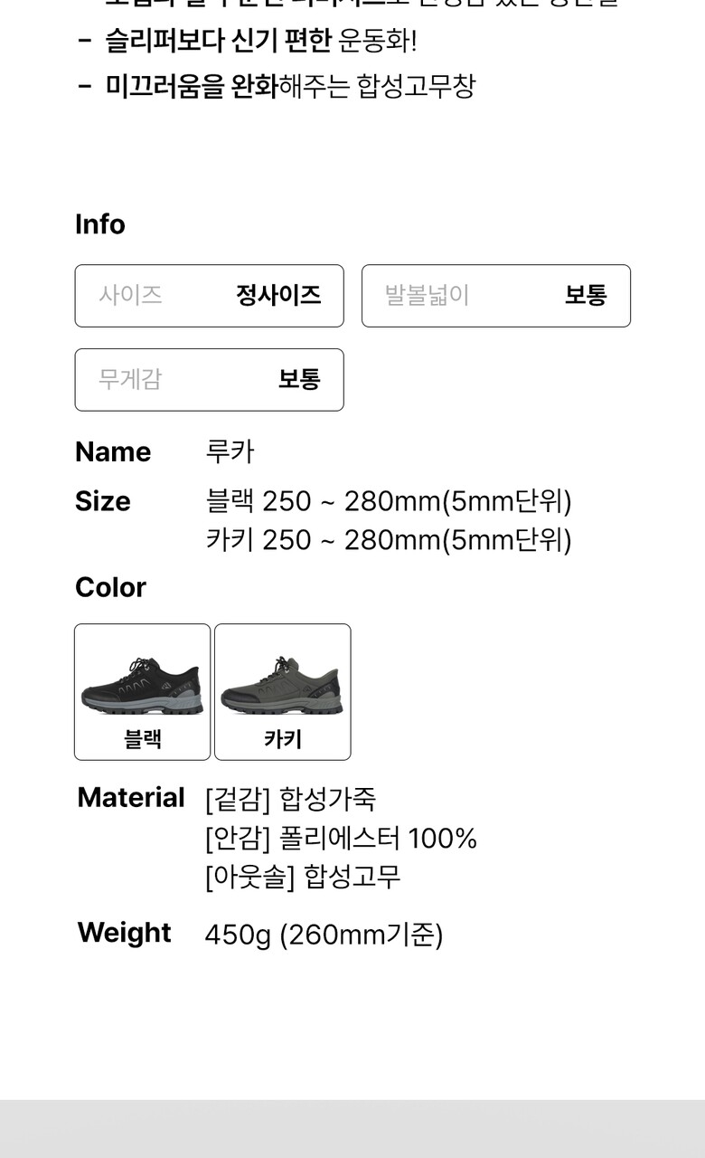This screenshot has height=1158, width=705.
Task: Click the 미끄러움을 완화해주는 합성고무창 text
Action: click(x=289, y=87)
